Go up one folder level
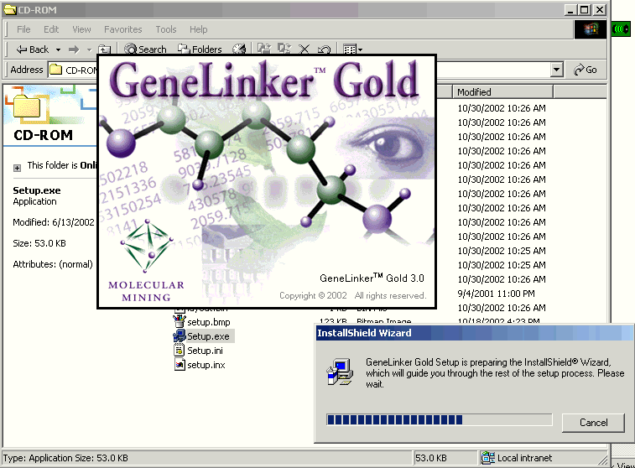The width and height of the screenshot is (635, 468). pos(105,49)
